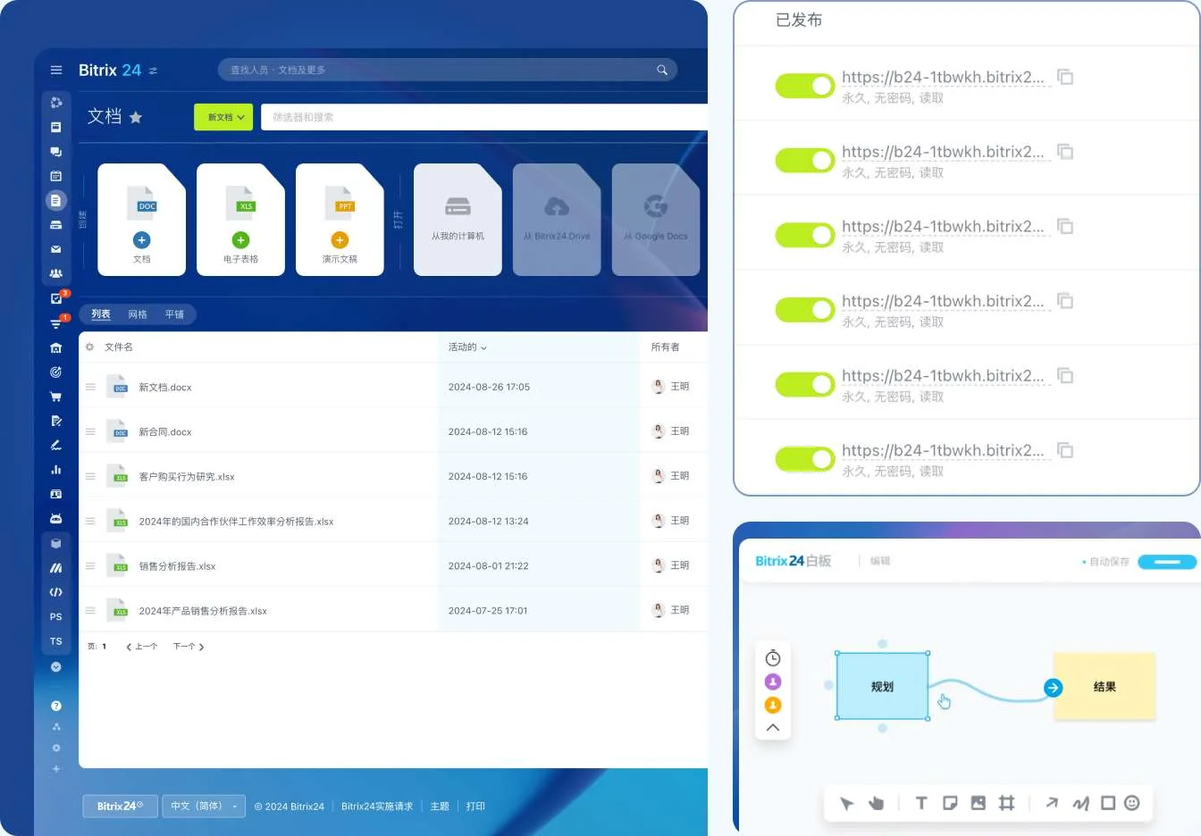This screenshot has width=1201, height=836.
Task: Open the 新文档 dropdown button
Action: [223, 117]
